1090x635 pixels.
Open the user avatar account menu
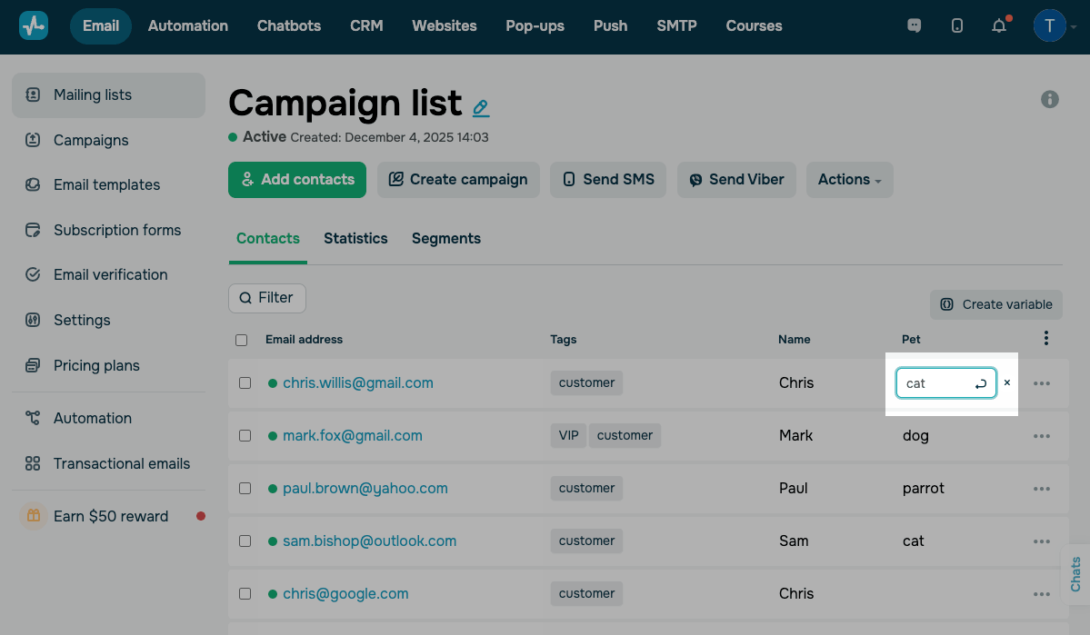coord(1050,25)
